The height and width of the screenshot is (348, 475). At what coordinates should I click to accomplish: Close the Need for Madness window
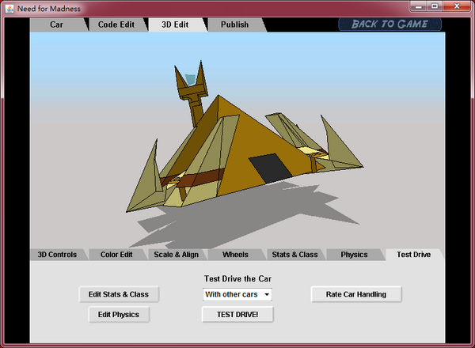(x=457, y=6)
